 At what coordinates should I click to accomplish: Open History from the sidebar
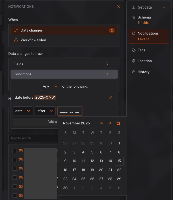pyautogui.click(x=143, y=72)
